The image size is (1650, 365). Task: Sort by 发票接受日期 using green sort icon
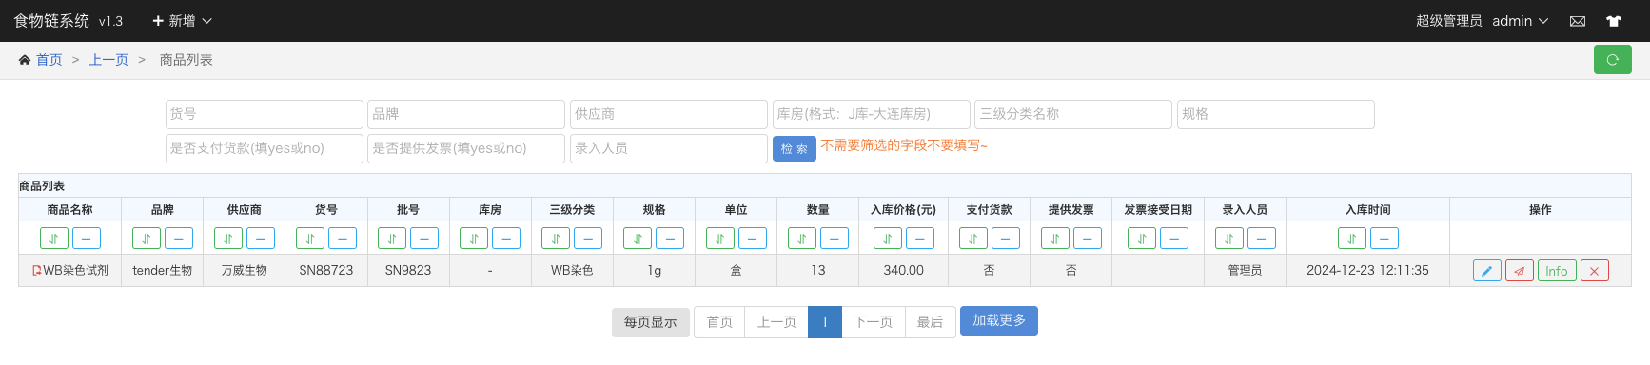[x=1142, y=239]
